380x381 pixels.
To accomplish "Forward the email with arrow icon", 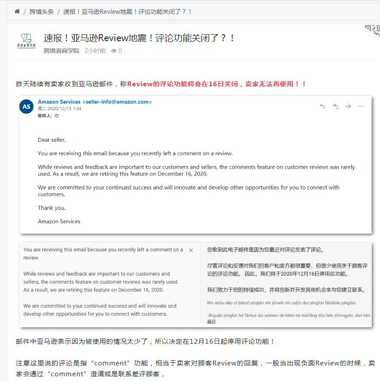I will [348, 106].
